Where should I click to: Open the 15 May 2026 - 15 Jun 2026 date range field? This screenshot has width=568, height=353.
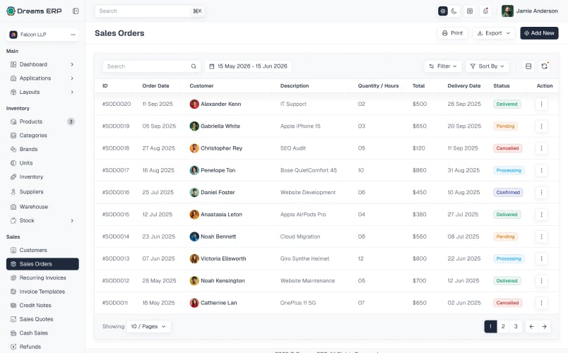point(248,66)
